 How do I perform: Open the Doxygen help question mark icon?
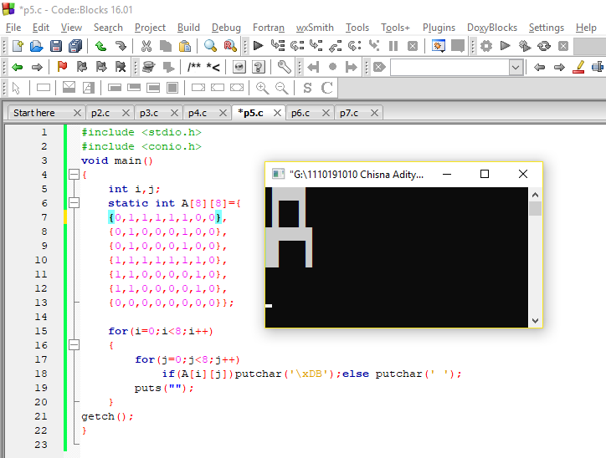point(259,67)
